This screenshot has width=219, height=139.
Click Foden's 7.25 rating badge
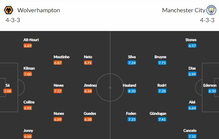click(132, 120)
